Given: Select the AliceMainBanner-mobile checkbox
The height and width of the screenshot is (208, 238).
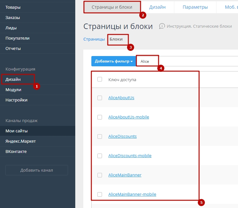Looking at the screenshot, I should click(x=100, y=194).
